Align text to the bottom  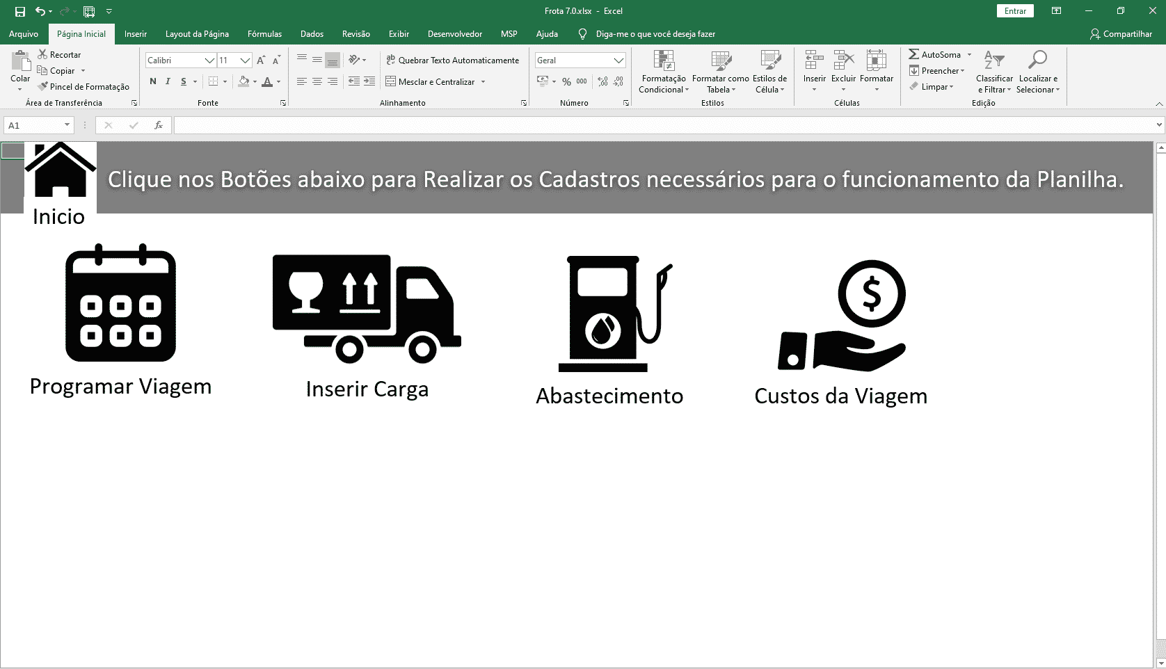(333, 60)
